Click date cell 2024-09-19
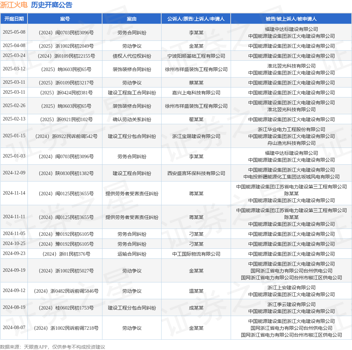The width and height of the screenshot is (352, 350). [14, 270]
